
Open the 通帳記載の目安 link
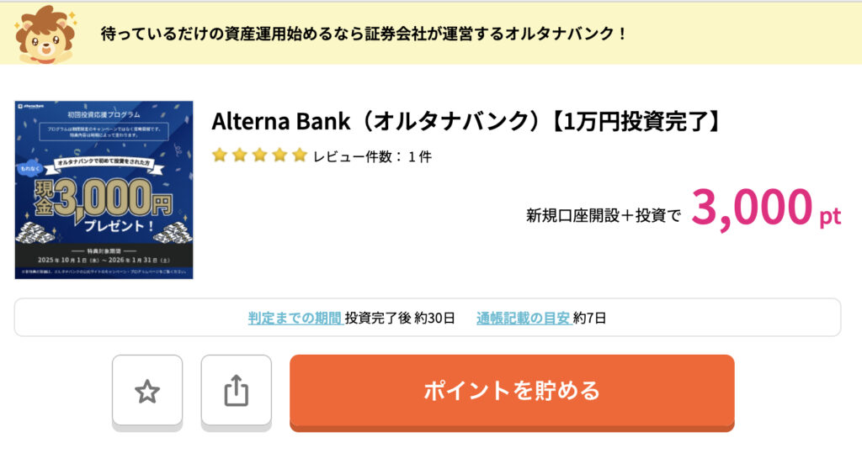(x=523, y=318)
